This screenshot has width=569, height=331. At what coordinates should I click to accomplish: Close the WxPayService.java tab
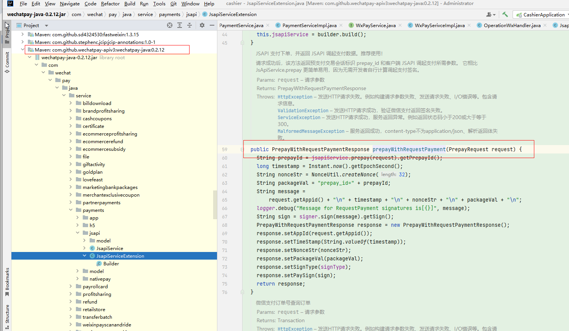click(400, 25)
